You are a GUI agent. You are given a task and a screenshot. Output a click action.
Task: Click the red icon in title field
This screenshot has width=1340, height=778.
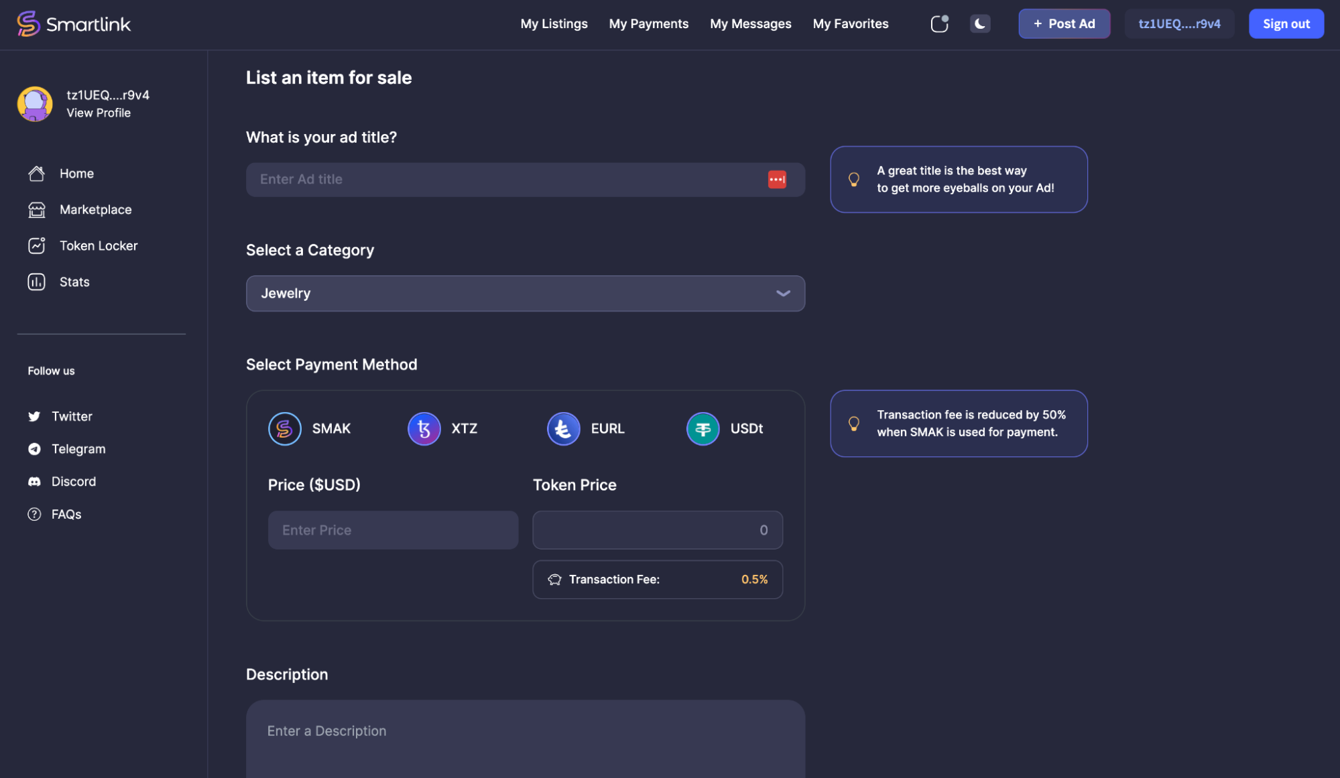pos(777,180)
